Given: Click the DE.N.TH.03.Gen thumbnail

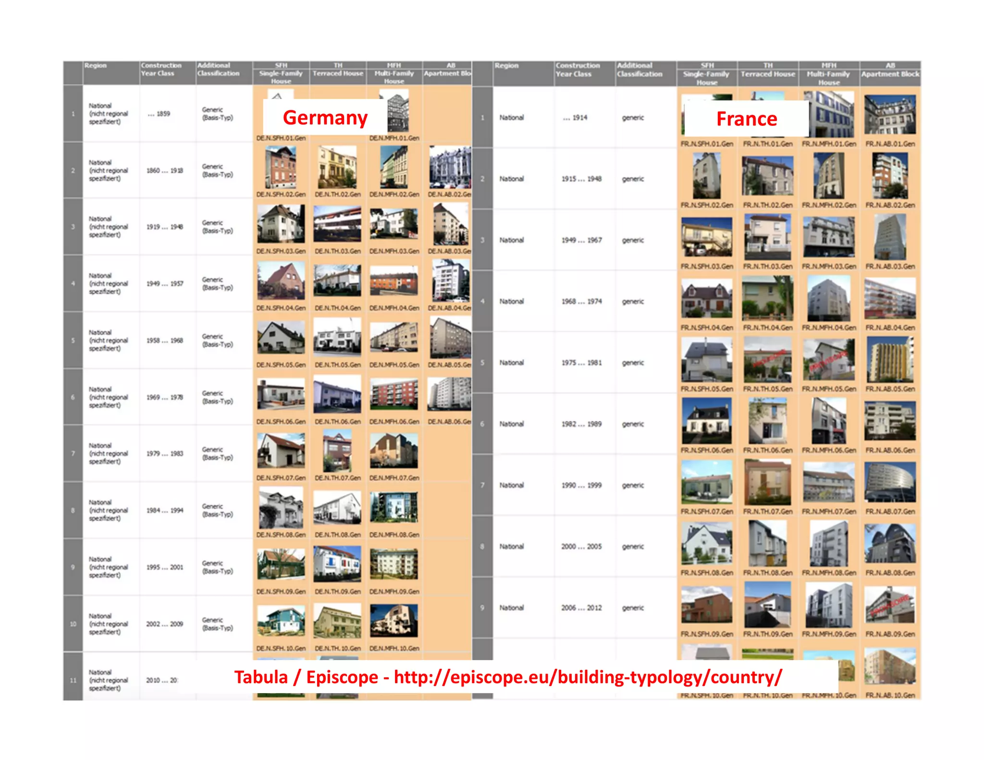Looking at the screenshot, I should click(x=337, y=224).
